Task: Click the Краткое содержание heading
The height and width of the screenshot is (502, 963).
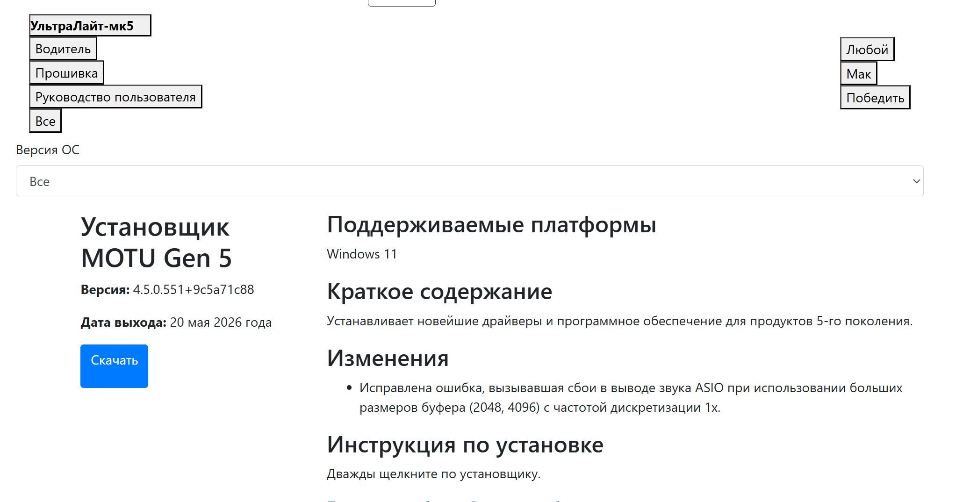Action: pyautogui.click(x=439, y=292)
